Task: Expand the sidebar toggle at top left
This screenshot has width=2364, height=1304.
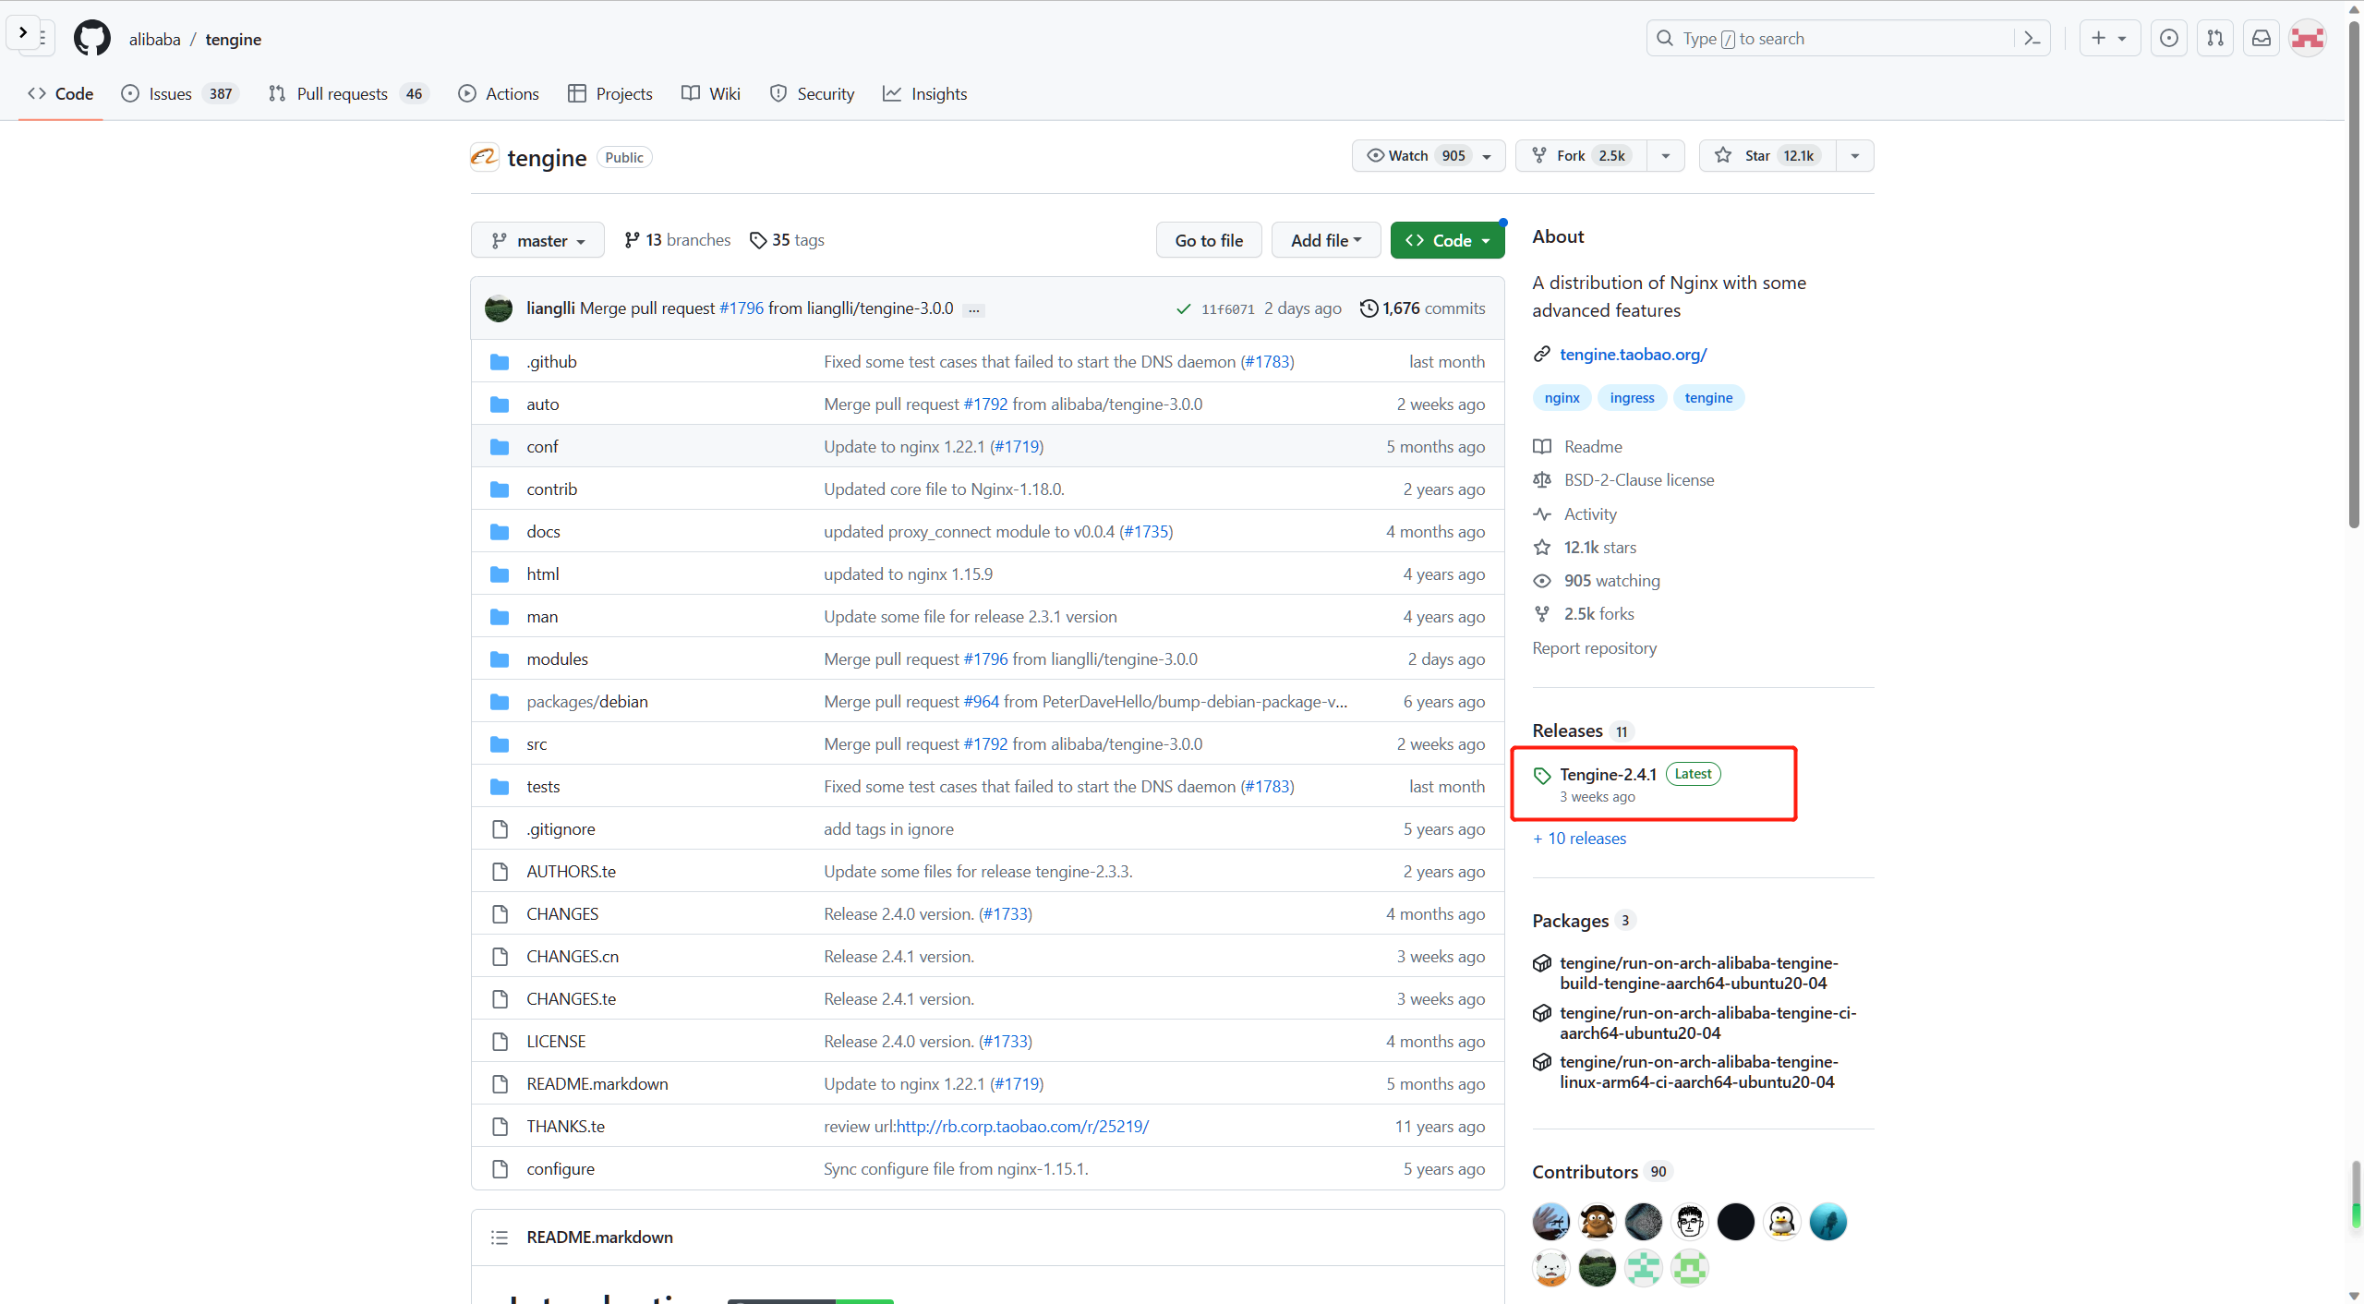Action: pyautogui.click(x=23, y=32)
